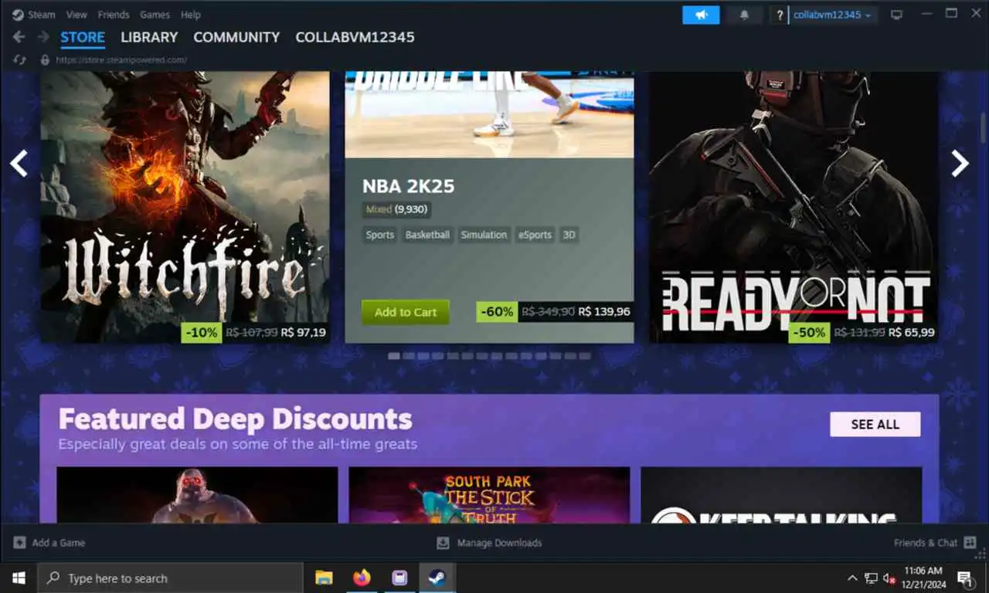Viewport: 989px width, 593px height.
Task: Click the 3D tag
Action: 569,235
